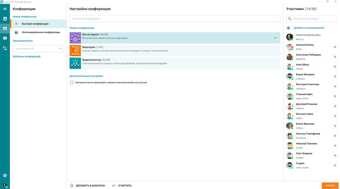This screenshot has height=189, width=340.
Task: Click ДОБАВИТЬ В ШАБЛОНЫ button
Action: pos(88,186)
